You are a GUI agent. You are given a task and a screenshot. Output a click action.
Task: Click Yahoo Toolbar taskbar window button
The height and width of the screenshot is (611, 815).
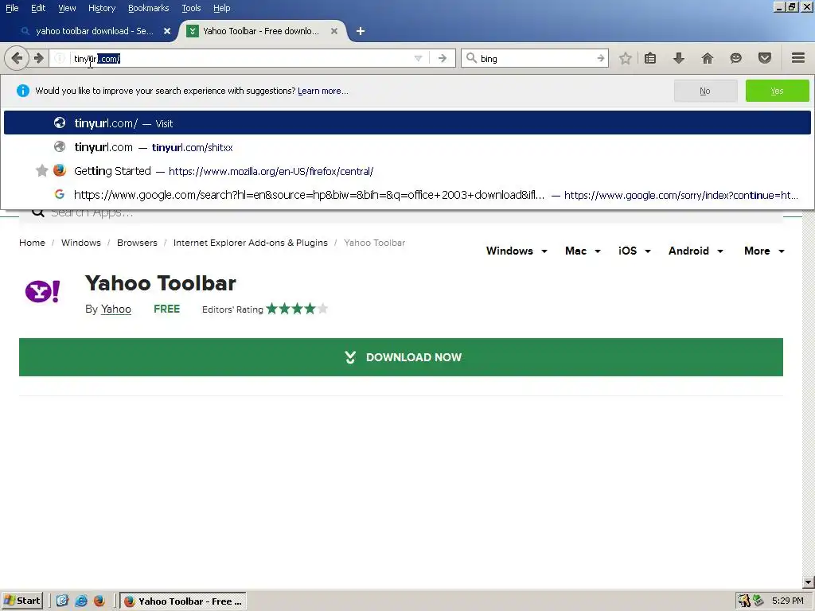pyautogui.click(x=184, y=601)
